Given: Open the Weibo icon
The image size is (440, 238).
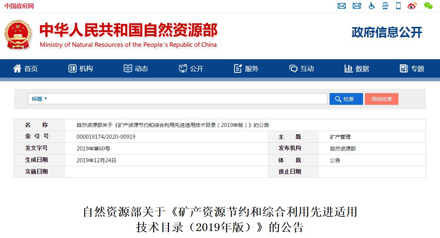Looking at the screenshot, I should (x=412, y=6).
